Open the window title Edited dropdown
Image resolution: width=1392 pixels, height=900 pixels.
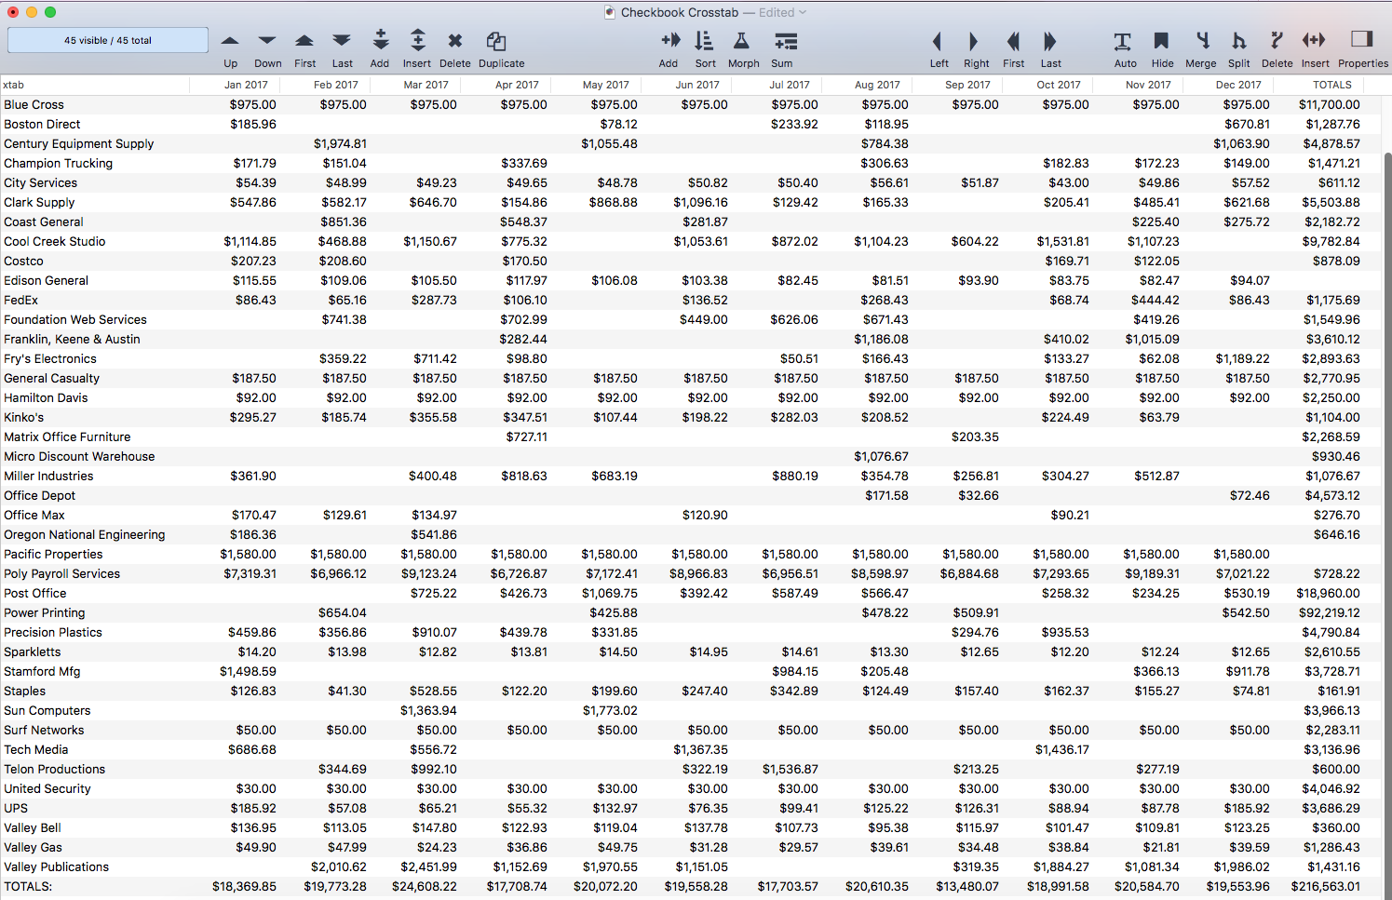pos(782,12)
